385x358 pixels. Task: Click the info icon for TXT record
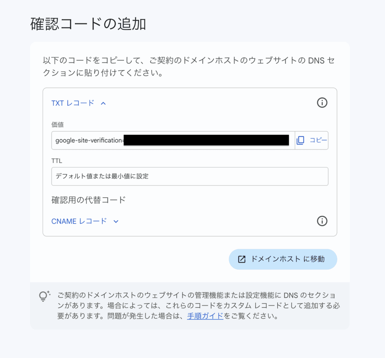[322, 103]
